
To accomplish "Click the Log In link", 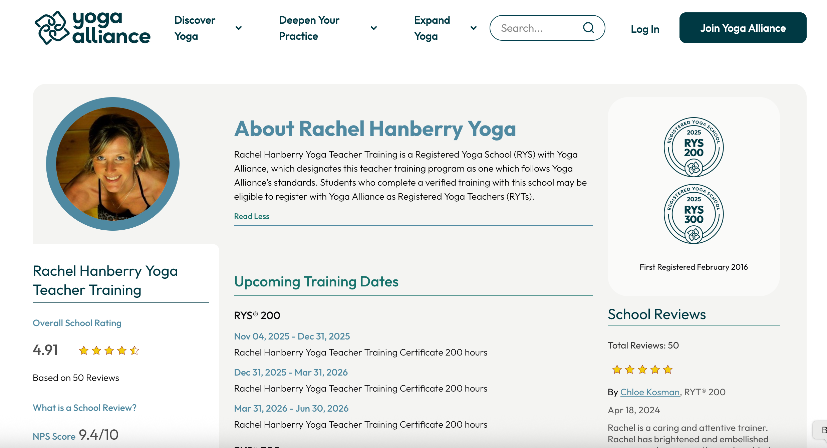I will 645,29.
